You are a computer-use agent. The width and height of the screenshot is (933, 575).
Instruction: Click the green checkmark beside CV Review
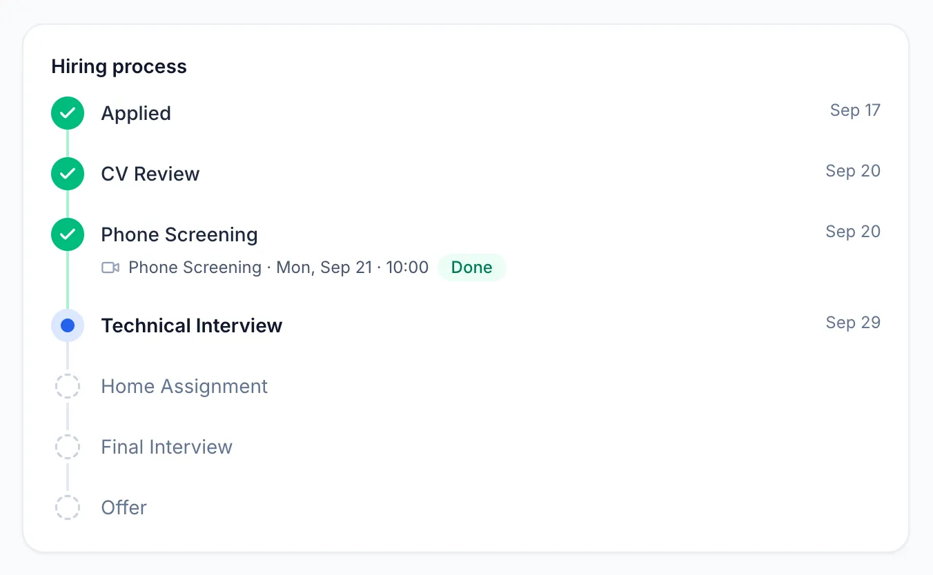pyautogui.click(x=68, y=174)
